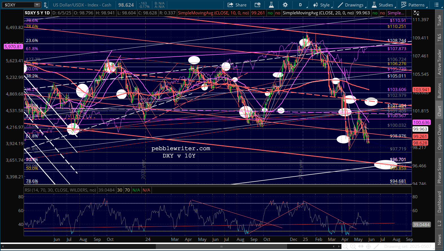Click the Share chart icon
The image size is (444, 251).
(237, 5)
